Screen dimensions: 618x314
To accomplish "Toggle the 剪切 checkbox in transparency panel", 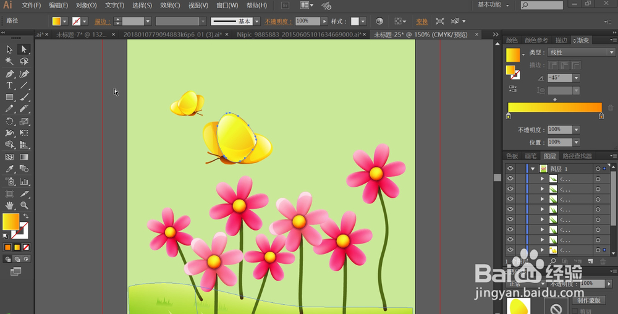I will [x=575, y=312].
